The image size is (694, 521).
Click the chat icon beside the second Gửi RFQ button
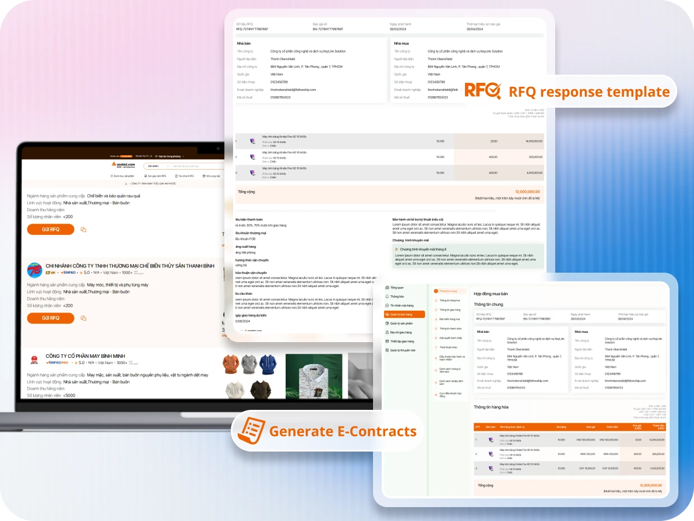tap(83, 318)
